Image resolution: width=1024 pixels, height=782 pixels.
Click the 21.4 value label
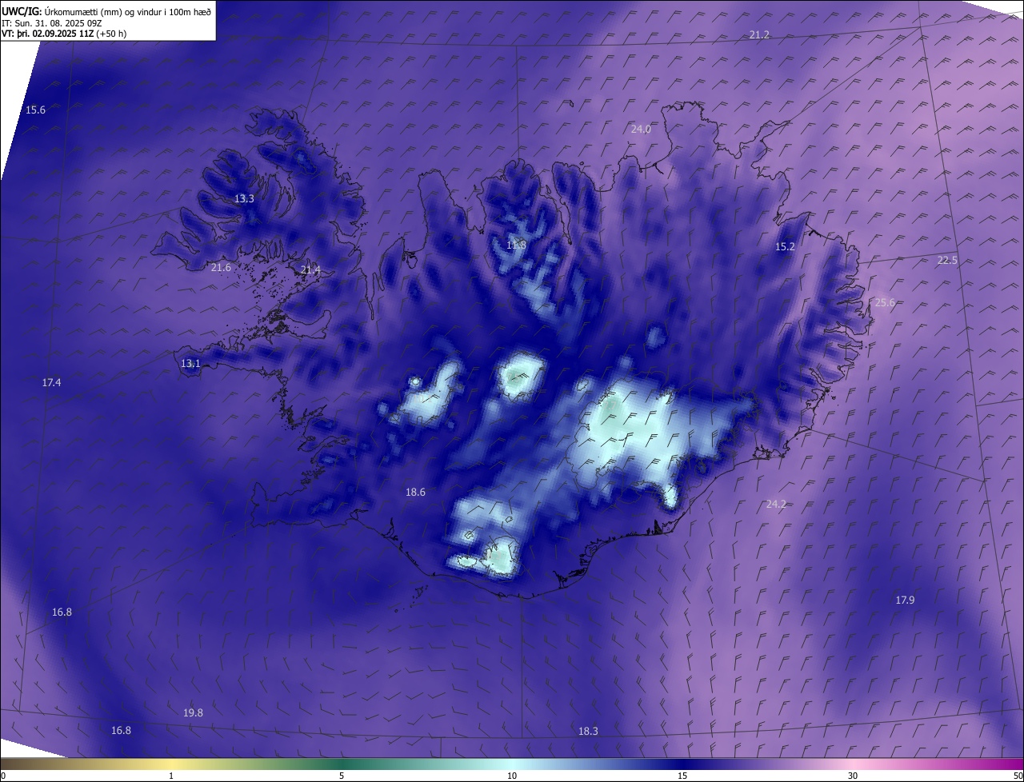point(310,270)
